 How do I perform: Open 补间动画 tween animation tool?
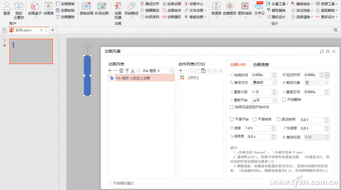point(102,8)
